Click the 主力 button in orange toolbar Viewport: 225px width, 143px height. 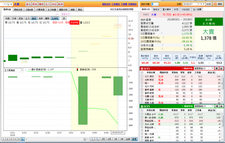[x=47, y=4]
